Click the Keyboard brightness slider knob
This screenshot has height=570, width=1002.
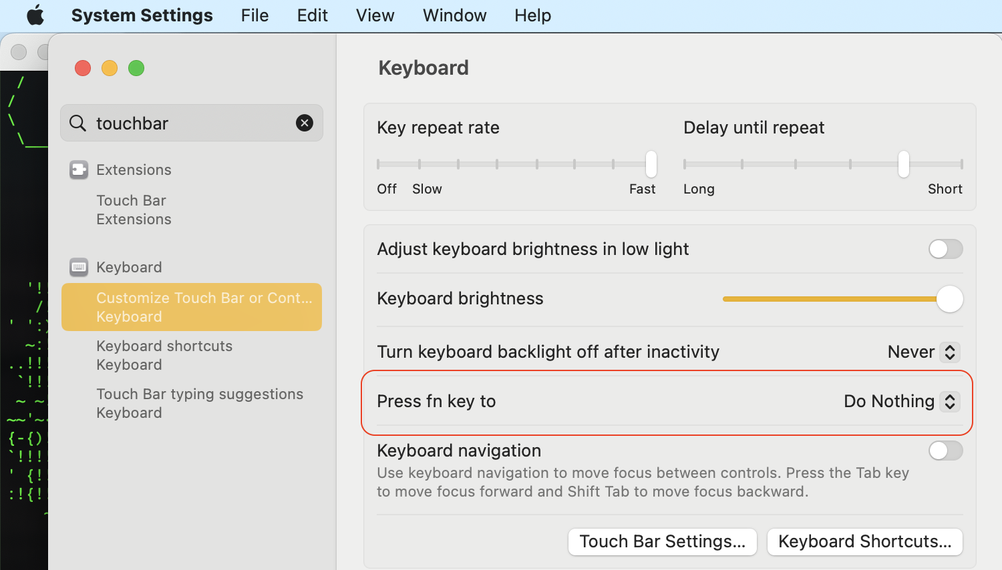pyautogui.click(x=949, y=299)
